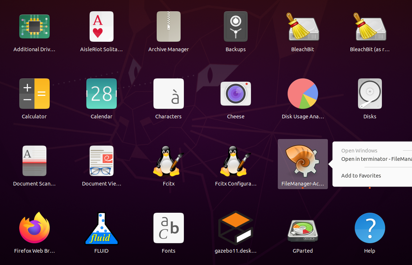The width and height of the screenshot is (412, 265).
Task: Open BleachBit cleaner
Action: pos(303,26)
